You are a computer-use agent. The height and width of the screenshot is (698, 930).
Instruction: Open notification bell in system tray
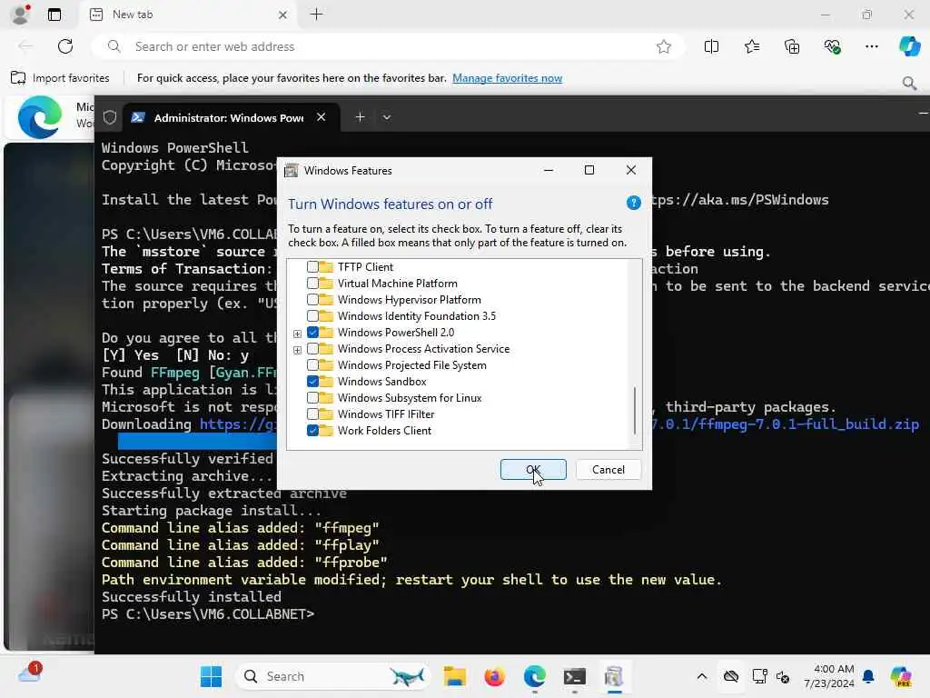click(868, 676)
